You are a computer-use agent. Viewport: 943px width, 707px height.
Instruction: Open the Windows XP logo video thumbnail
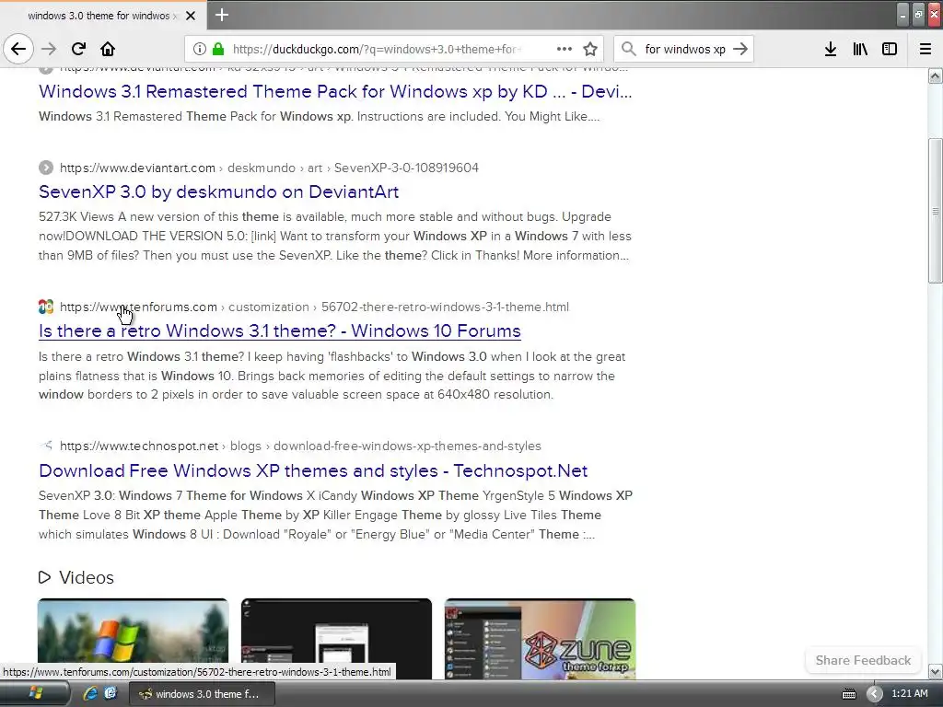tap(133, 639)
